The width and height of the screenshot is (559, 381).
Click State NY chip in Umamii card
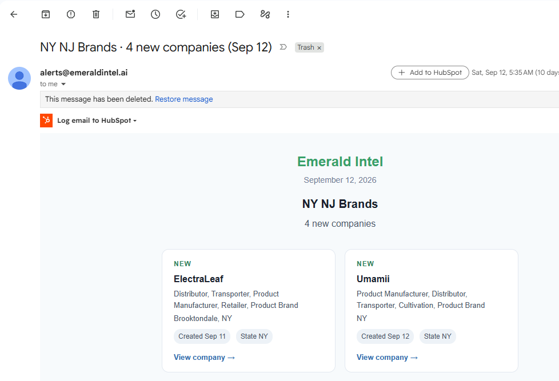[437, 336]
